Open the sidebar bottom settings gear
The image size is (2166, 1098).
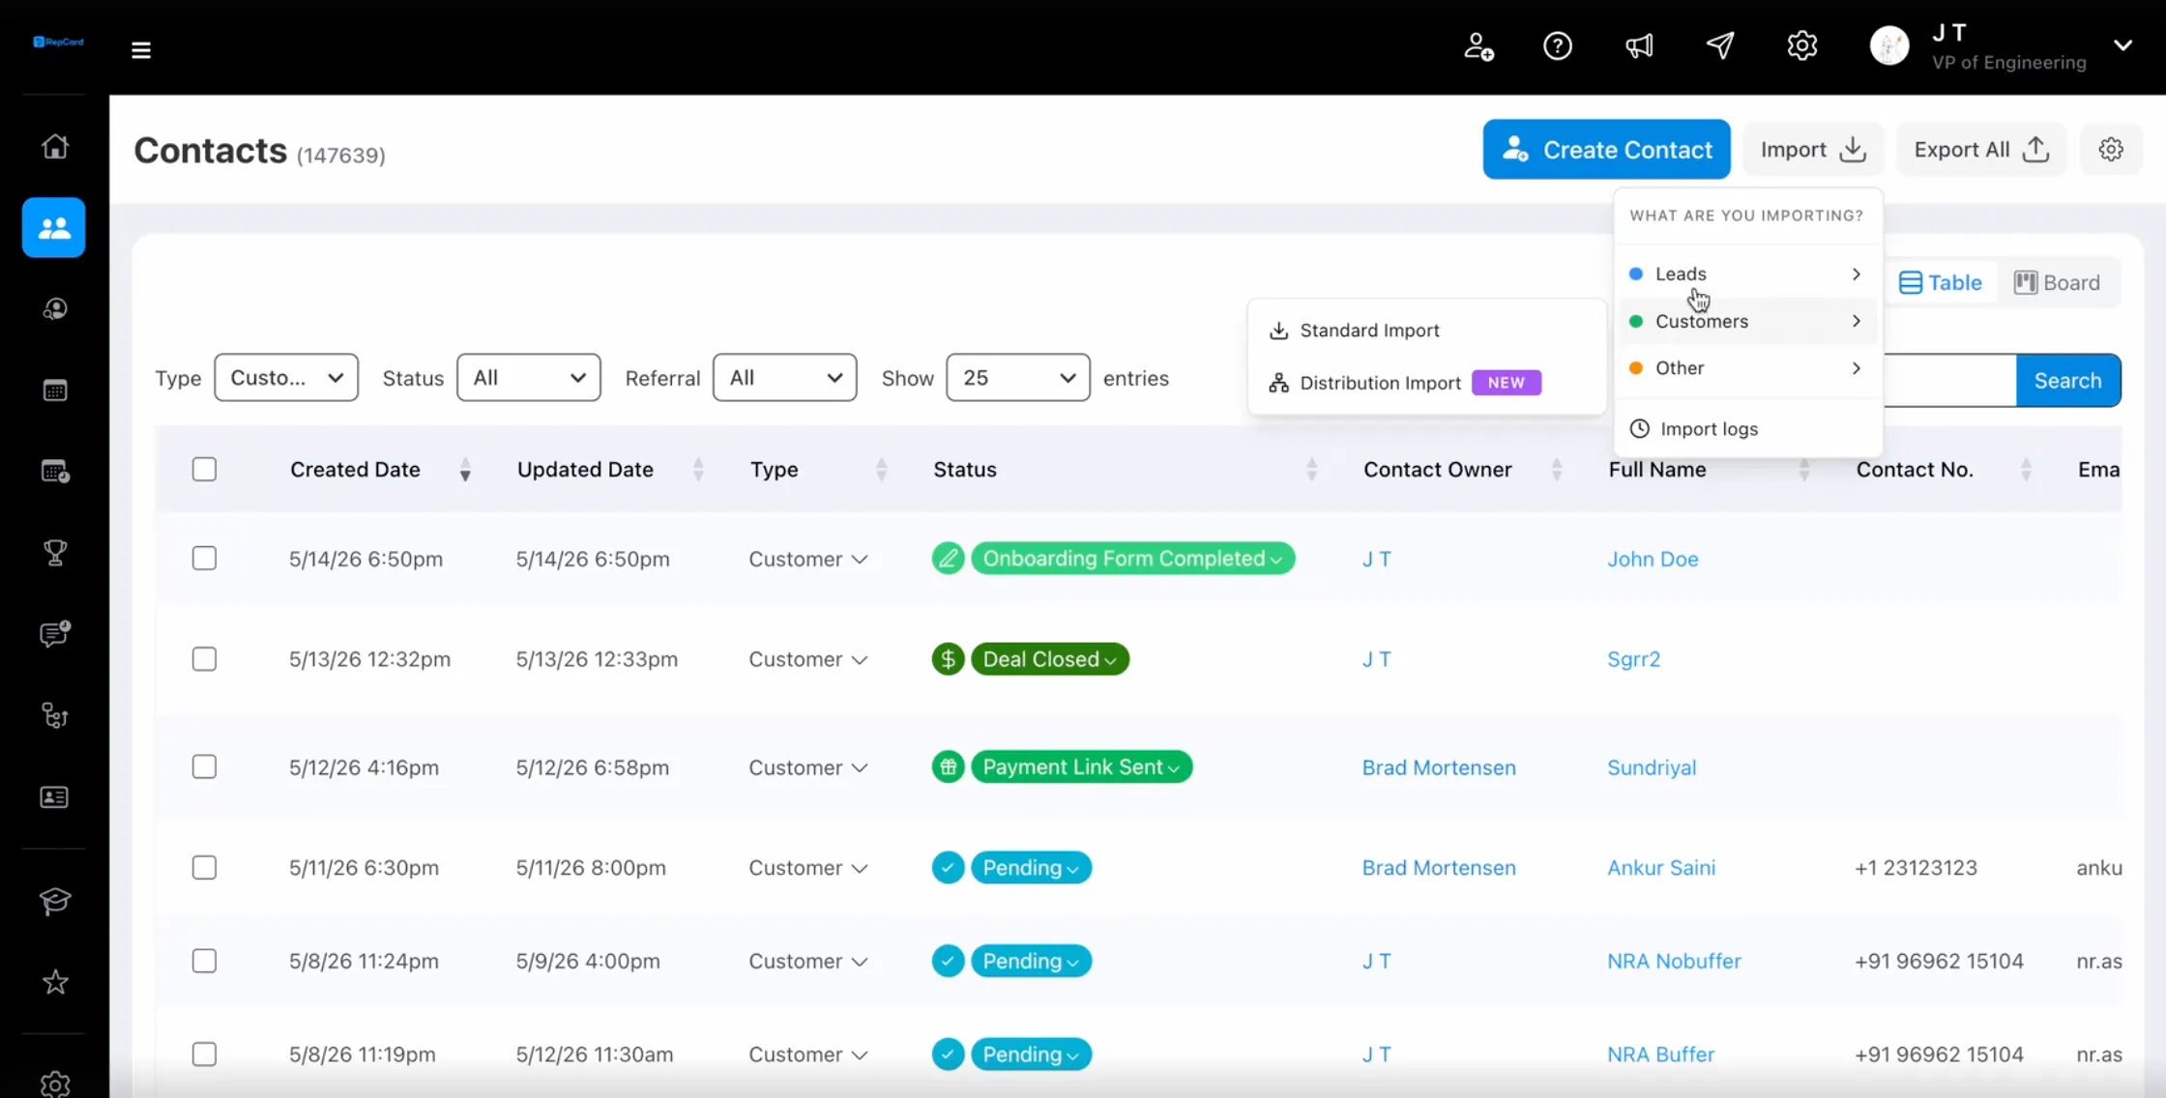pos(55,1084)
